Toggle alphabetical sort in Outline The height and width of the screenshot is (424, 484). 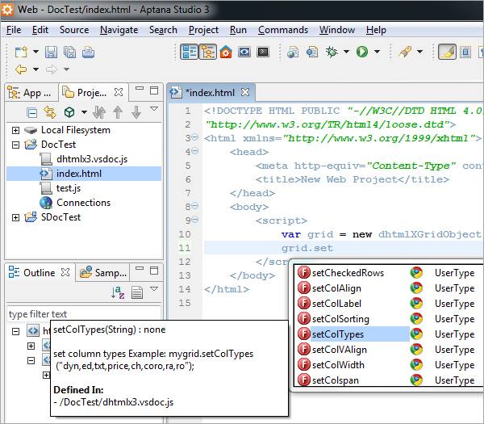118,292
